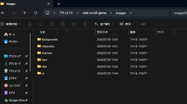Open ギャラリー in the navigation pane
This screenshot has height=104, width=187.
coord(11,42)
